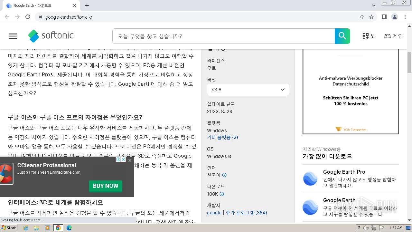The width and height of the screenshot is (412, 232).
Task: Open File Explorer from taskbar
Action: click(36, 228)
